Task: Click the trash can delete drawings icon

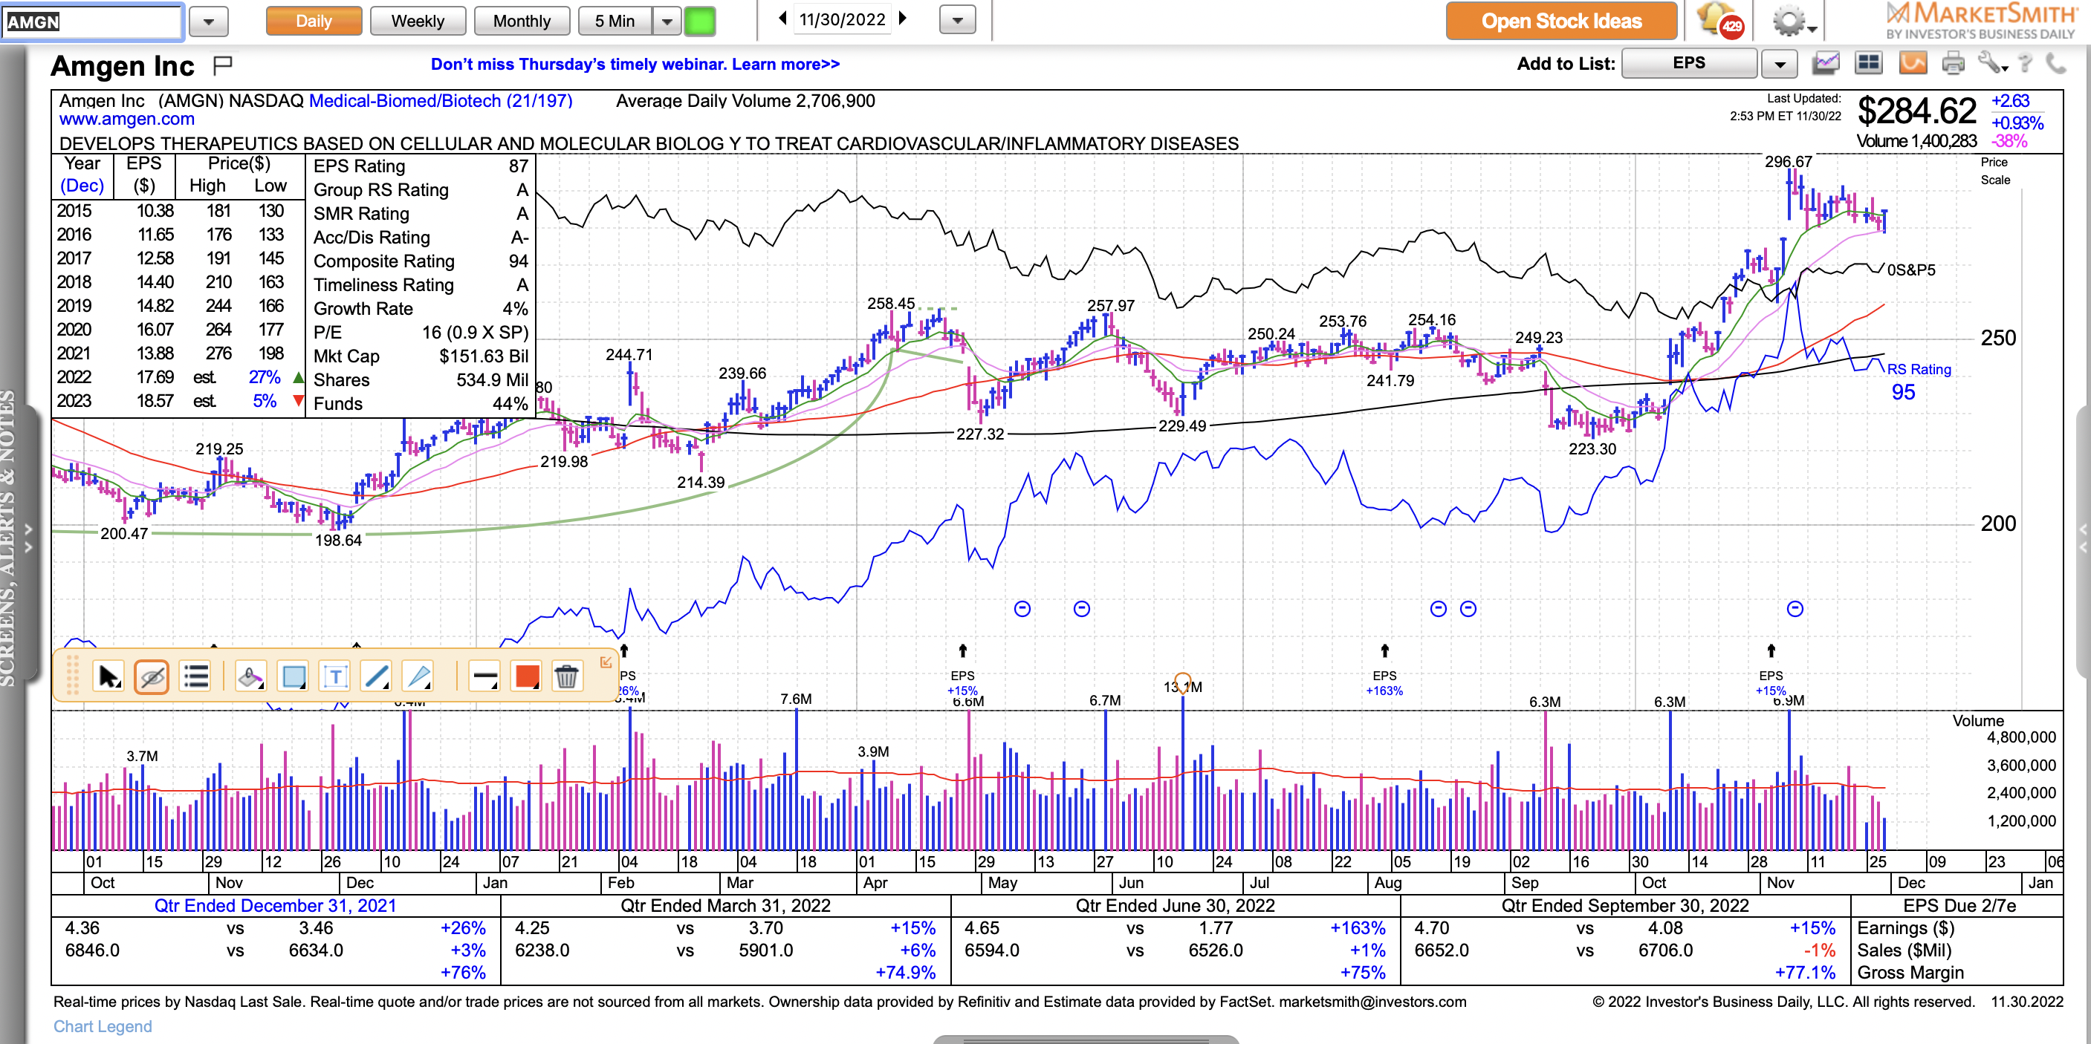Action: click(x=566, y=676)
